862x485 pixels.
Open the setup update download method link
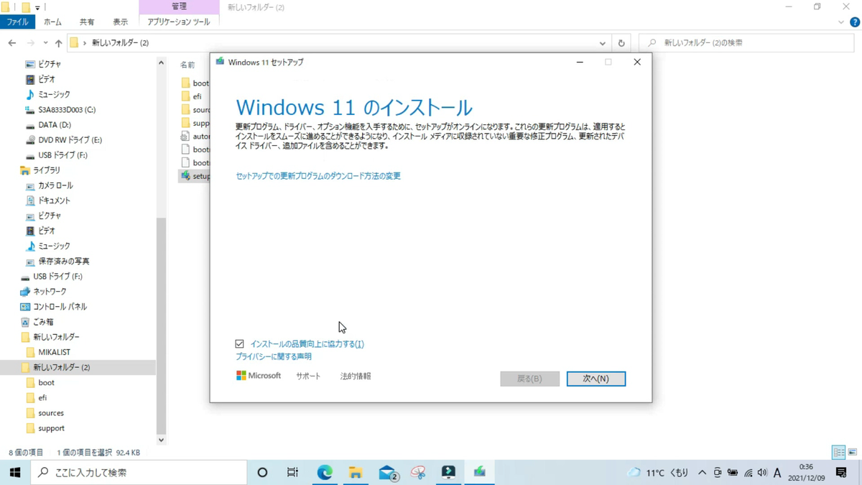tap(318, 176)
